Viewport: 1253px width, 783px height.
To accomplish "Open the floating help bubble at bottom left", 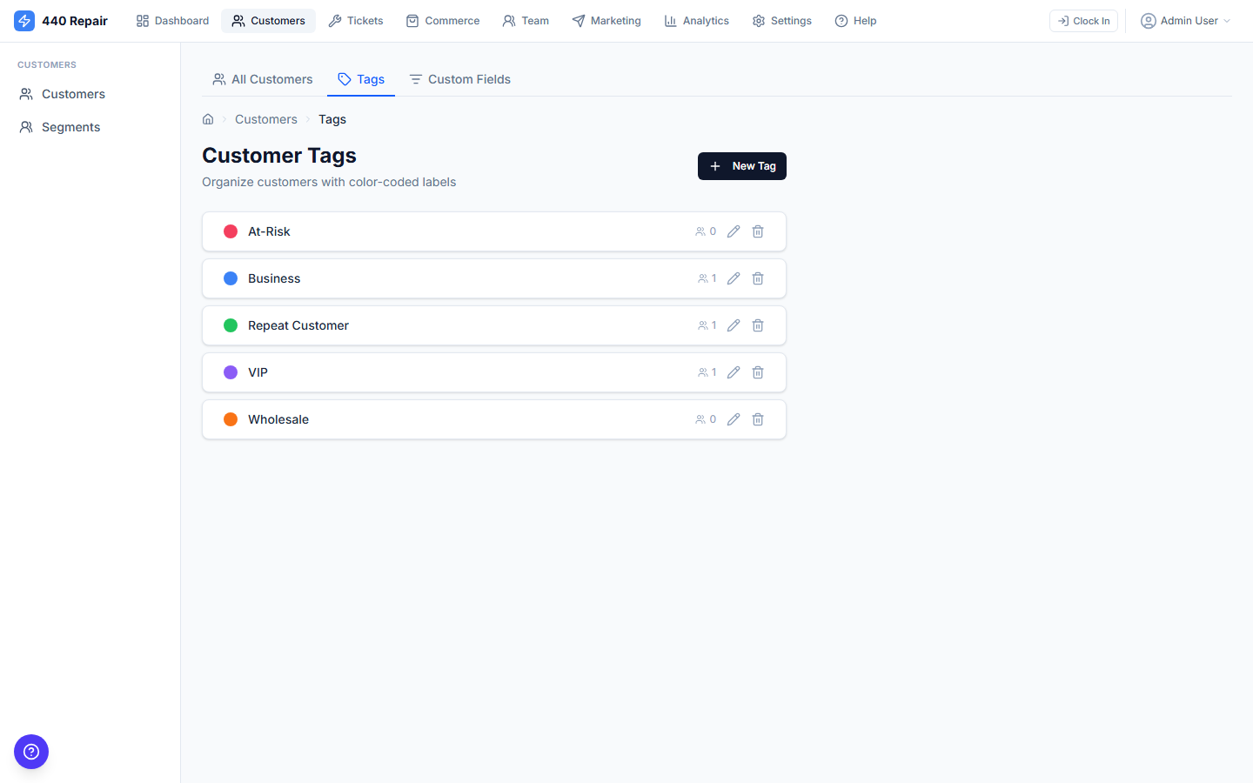I will pyautogui.click(x=31, y=752).
